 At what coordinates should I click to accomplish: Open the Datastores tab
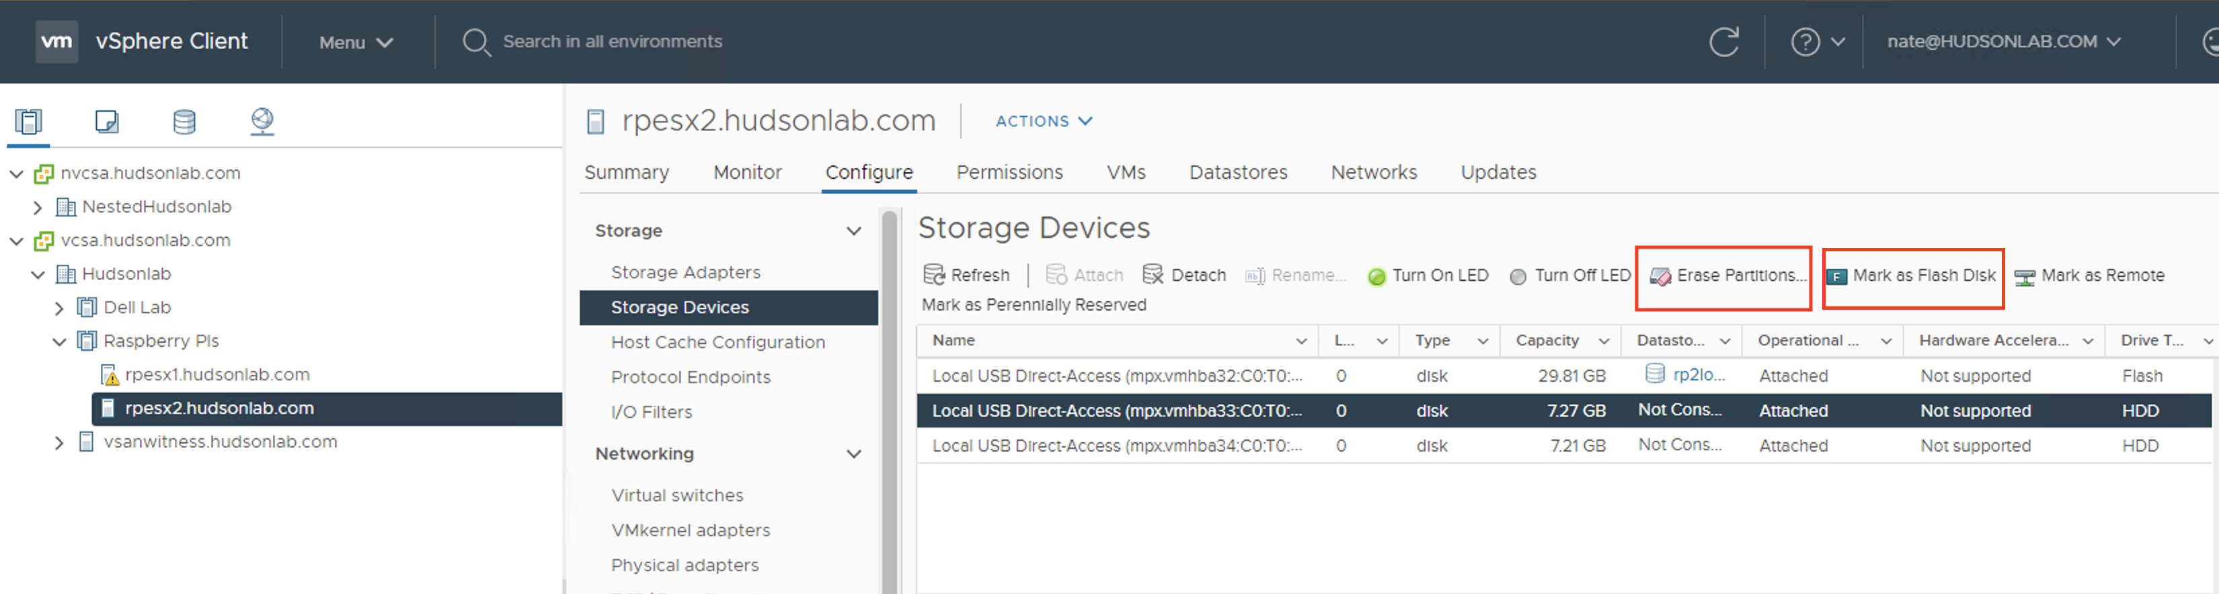tap(1238, 172)
